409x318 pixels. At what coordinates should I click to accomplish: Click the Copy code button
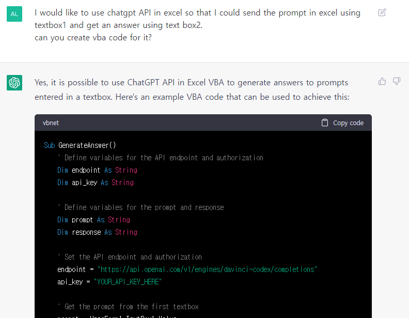click(342, 123)
